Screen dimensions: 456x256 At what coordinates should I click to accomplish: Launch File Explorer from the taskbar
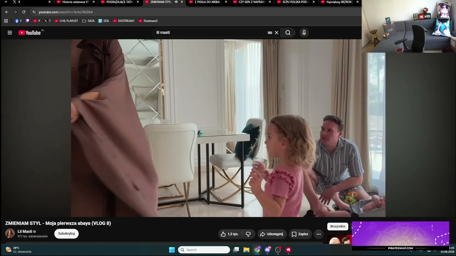click(246, 250)
